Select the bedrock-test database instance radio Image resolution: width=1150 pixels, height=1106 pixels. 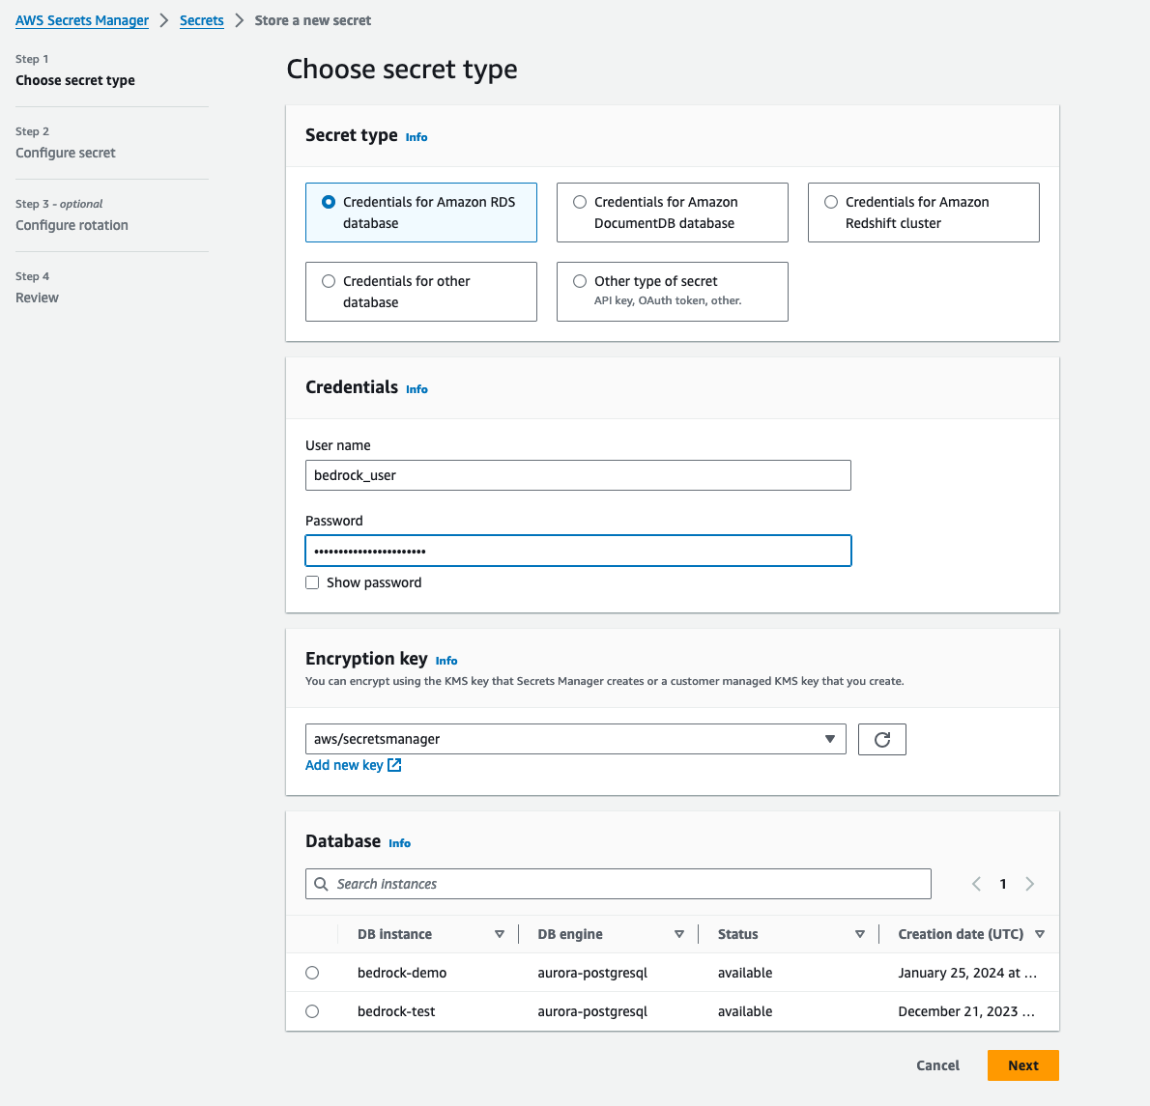pos(312,1011)
